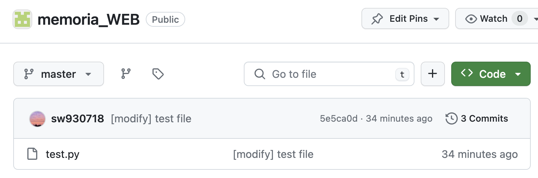Click the memoria_WEB repository avatar icon
The width and height of the screenshot is (538, 178).
tap(22, 19)
